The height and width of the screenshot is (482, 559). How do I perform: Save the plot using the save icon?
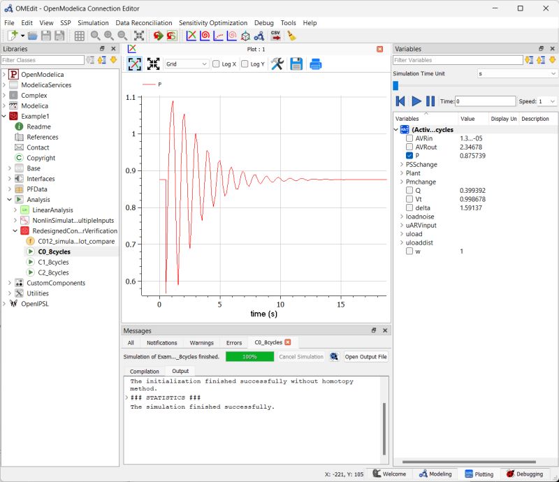coord(297,64)
